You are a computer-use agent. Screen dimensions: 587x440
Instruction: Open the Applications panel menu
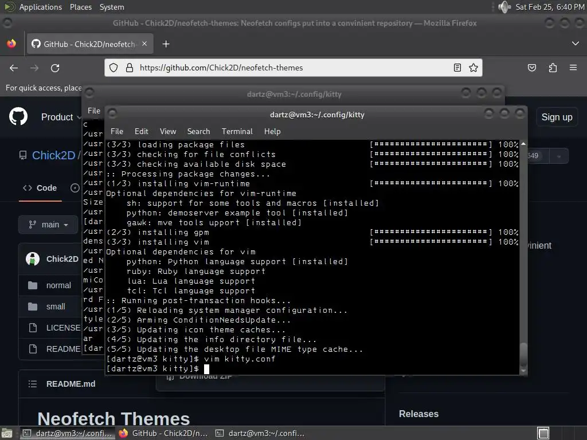pyautogui.click(x=41, y=7)
